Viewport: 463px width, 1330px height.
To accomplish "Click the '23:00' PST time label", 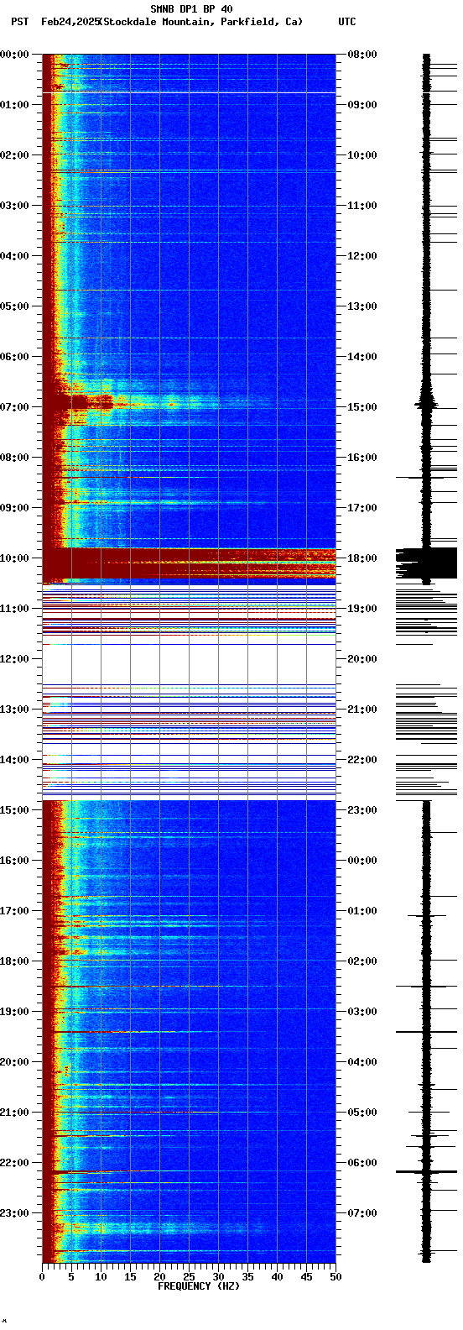I will click(x=14, y=1213).
